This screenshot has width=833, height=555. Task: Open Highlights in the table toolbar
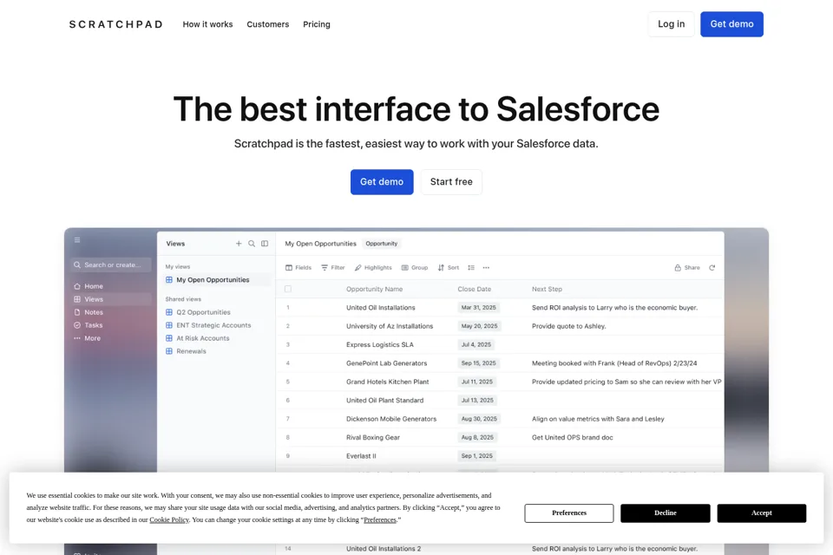coord(373,268)
